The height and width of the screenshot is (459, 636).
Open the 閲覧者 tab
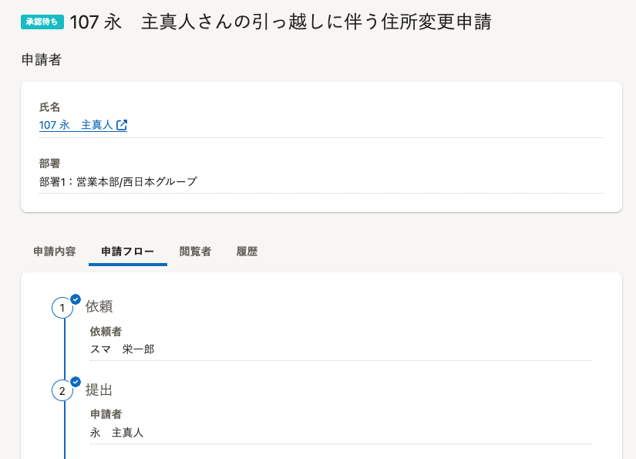tap(195, 251)
